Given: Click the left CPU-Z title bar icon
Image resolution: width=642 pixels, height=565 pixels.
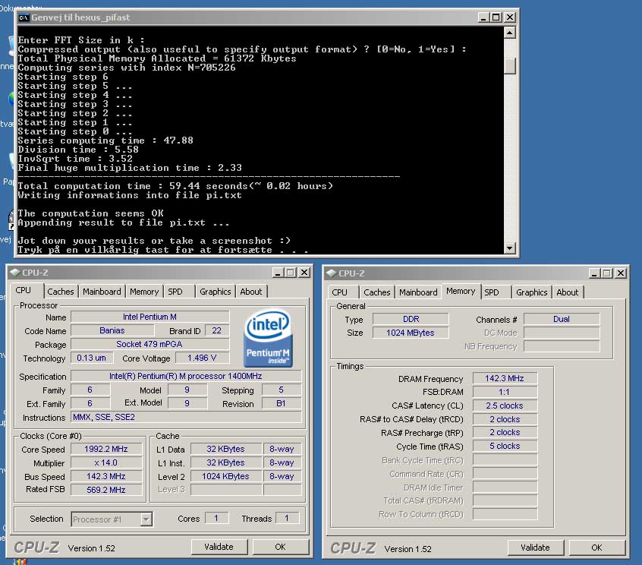Looking at the screenshot, I should [15, 273].
